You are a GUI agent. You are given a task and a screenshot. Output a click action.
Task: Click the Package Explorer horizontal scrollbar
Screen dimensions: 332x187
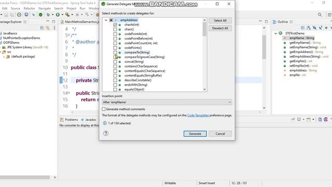point(25,177)
